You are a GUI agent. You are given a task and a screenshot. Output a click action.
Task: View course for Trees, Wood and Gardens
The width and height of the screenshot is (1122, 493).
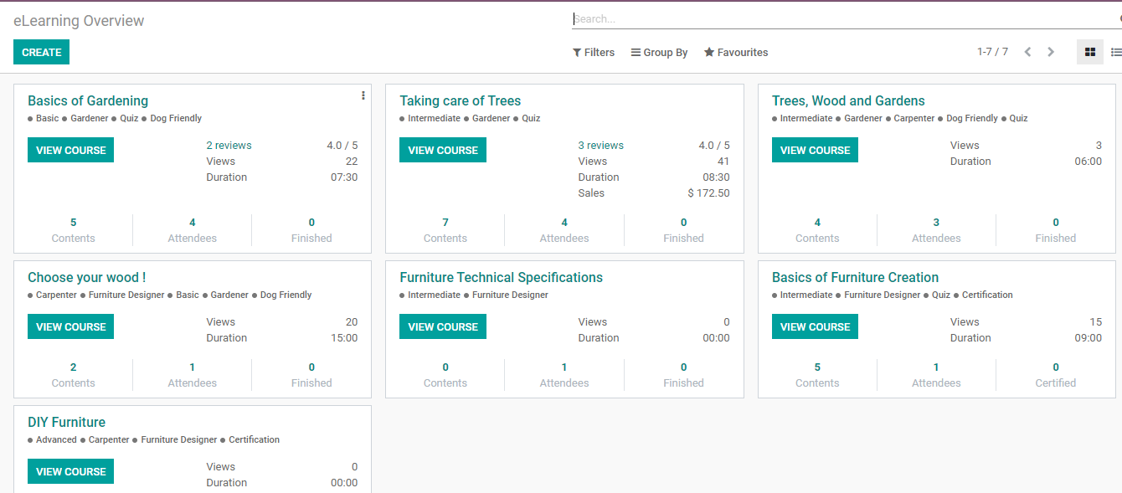click(815, 150)
